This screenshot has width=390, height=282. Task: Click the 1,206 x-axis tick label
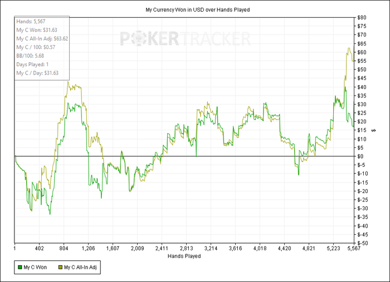tap(88, 248)
